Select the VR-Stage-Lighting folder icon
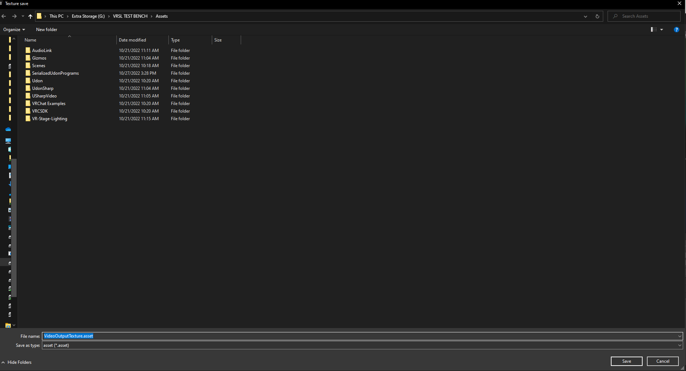This screenshot has height=371, width=686. coord(28,118)
